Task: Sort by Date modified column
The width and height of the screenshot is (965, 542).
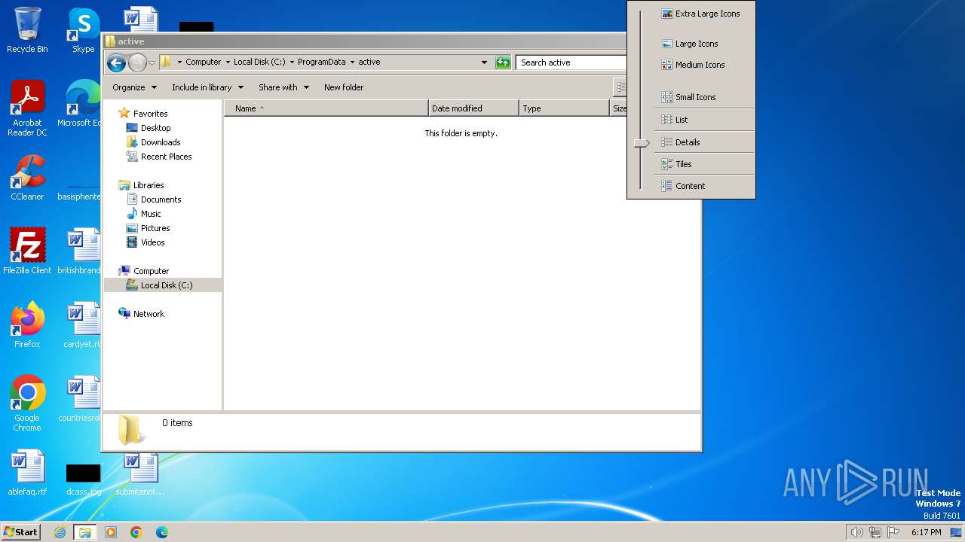Action: [473, 108]
